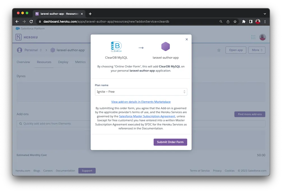The height and width of the screenshot is (192, 282).
Task: Open the Chrome extensions puzzle icon
Action: pyautogui.click(x=243, y=21)
